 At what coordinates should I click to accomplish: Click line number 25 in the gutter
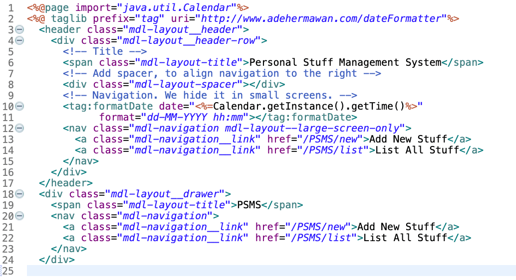(8, 271)
